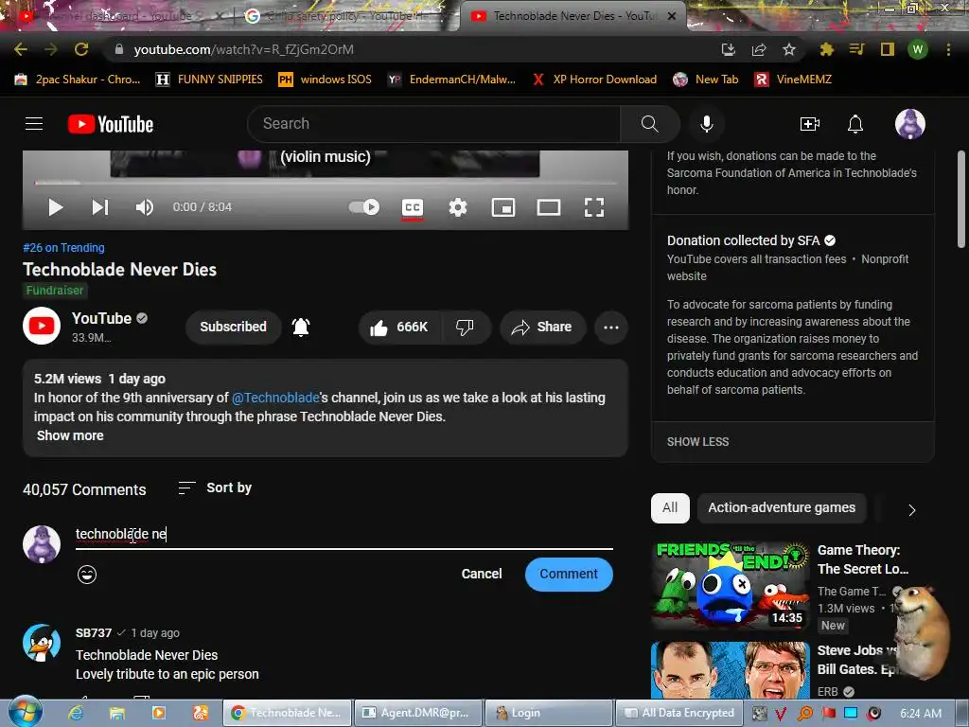Go to the YouTube home logo
The height and width of the screenshot is (727, 969).
point(111,124)
